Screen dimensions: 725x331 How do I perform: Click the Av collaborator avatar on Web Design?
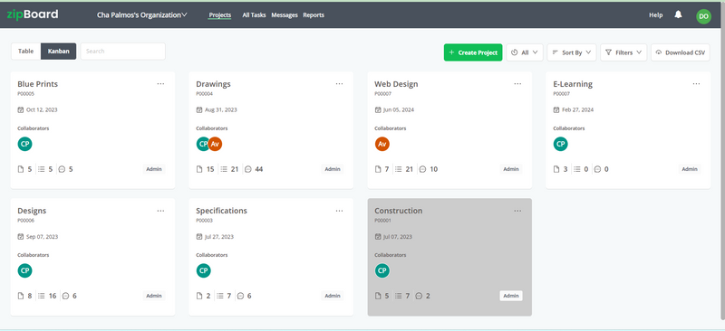(x=382, y=144)
